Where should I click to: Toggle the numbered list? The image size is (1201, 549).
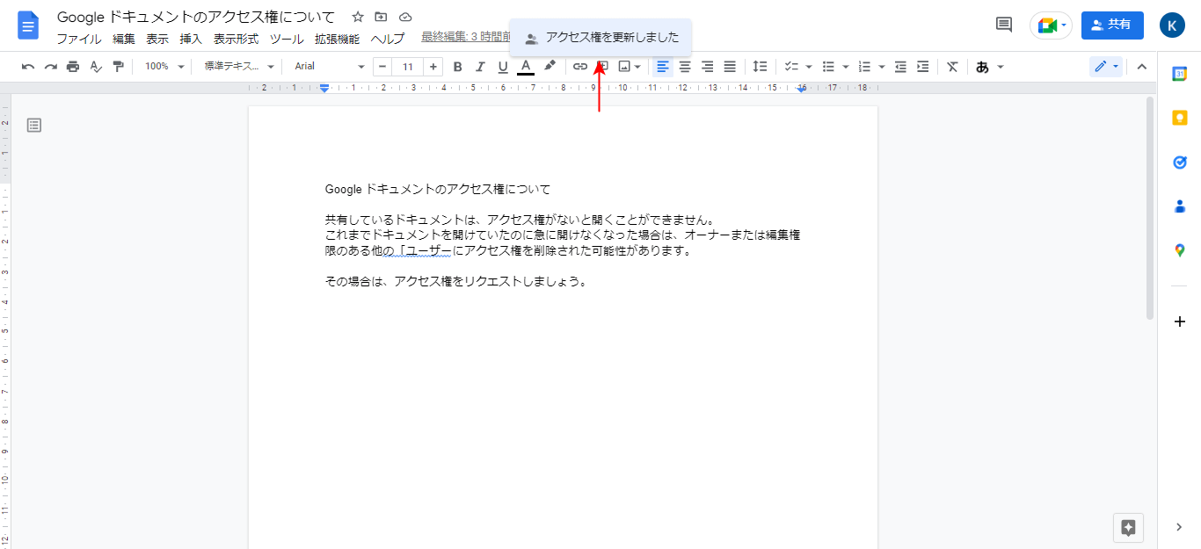point(863,66)
